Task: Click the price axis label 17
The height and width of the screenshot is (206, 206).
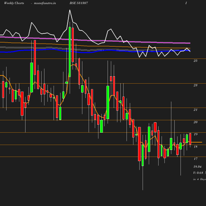Action: pyautogui.click(x=195, y=159)
